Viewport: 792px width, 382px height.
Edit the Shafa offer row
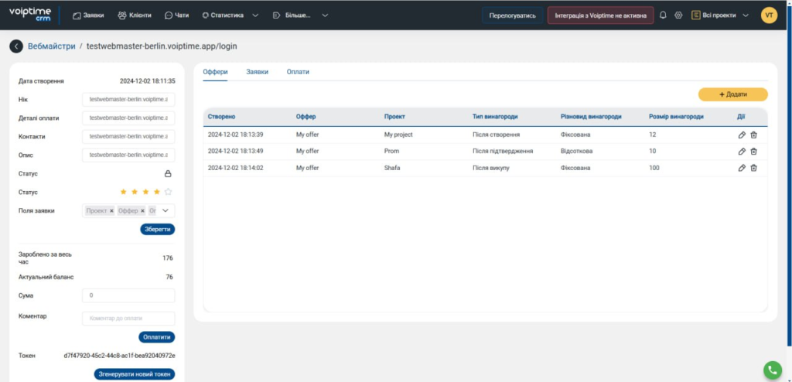742,168
